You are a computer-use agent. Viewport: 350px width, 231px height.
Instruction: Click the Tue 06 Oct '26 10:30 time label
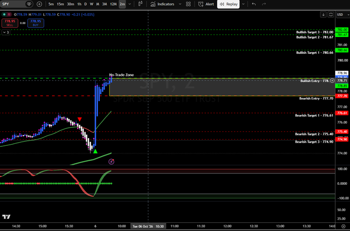coord(148,226)
